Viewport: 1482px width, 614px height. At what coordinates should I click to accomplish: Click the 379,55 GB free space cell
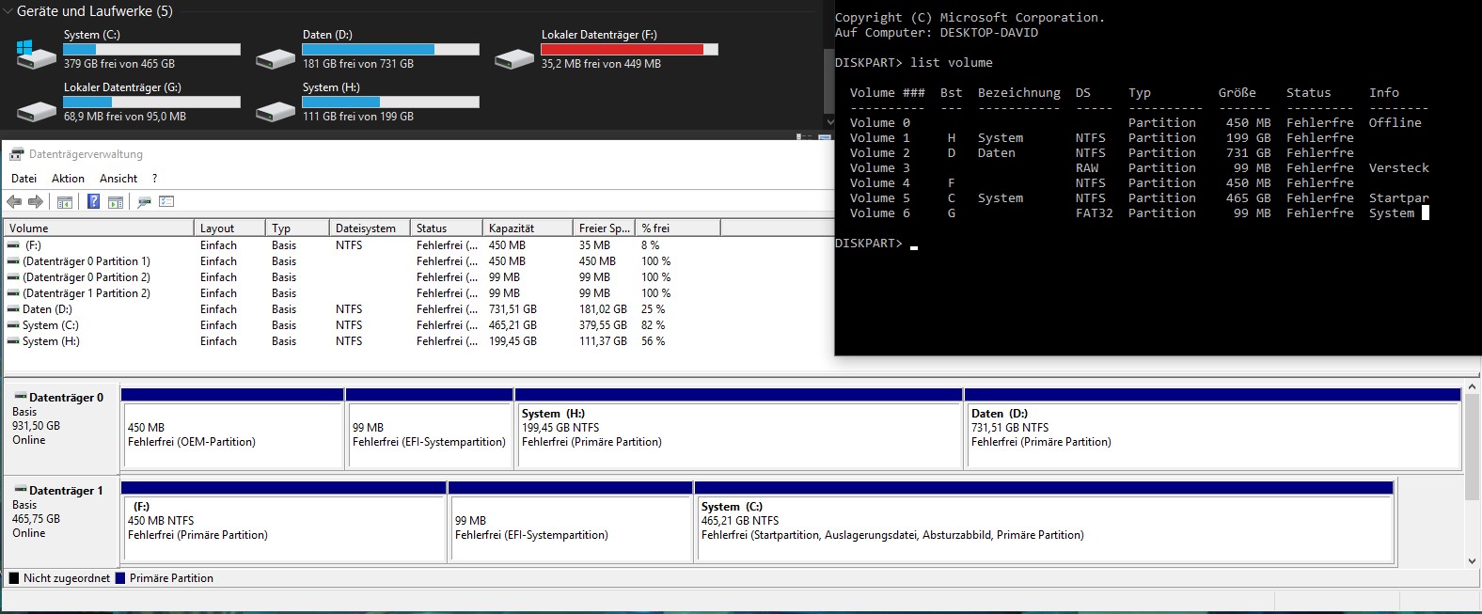(x=603, y=325)
